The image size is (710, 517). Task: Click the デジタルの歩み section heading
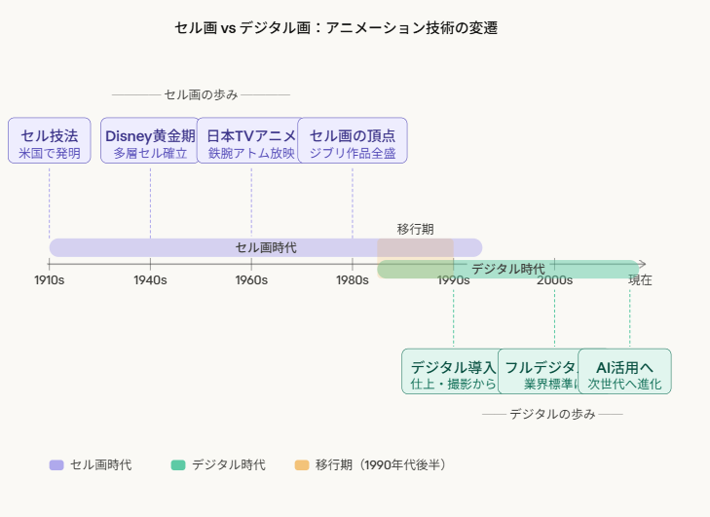click(x=552, y=414)
